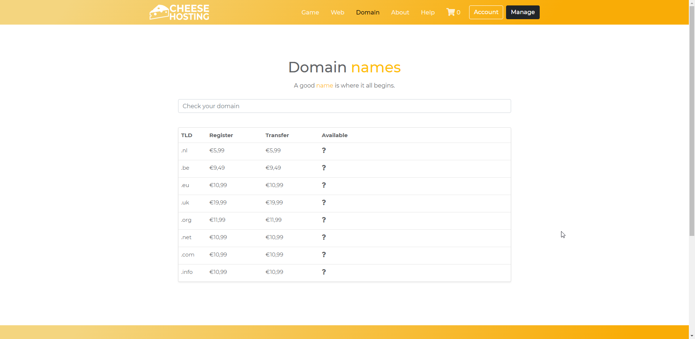Open the shopping cart icon

(x=451, y=12)
